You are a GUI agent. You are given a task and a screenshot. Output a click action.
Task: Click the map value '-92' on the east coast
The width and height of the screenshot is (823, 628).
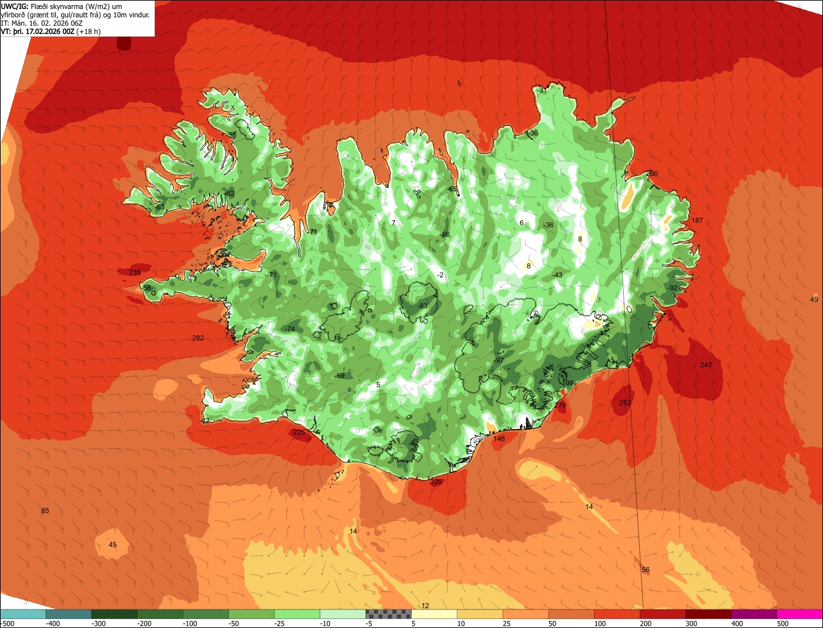(x=673, y=288)
